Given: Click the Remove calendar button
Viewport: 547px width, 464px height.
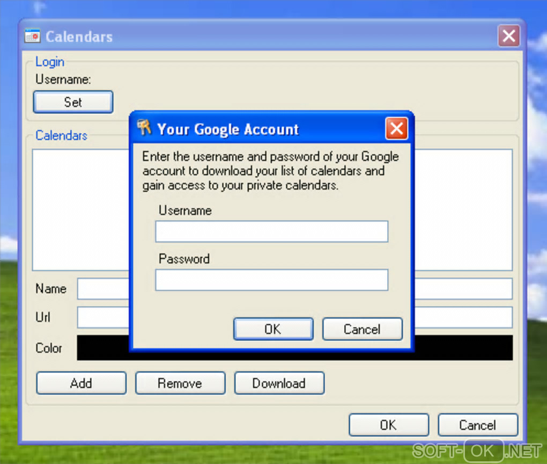Looking at the screenshot, I should pos(180,383).
